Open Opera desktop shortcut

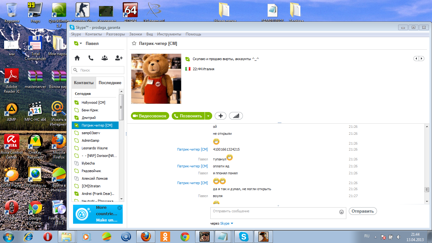[x=12, y=210]
